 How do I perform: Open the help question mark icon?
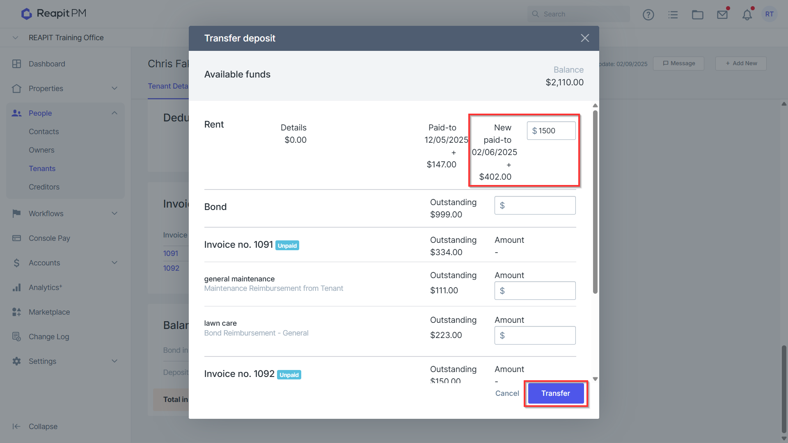648,15
